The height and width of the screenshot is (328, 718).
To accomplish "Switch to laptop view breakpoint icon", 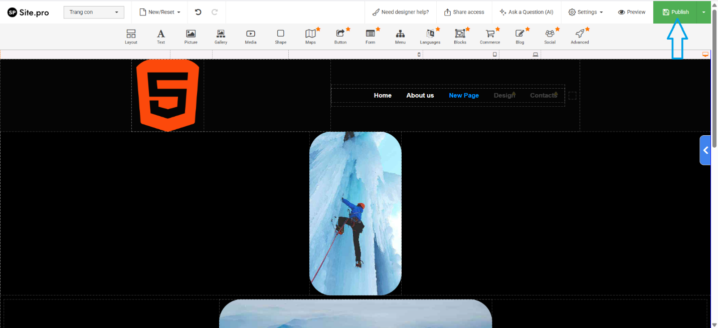I will point(535,55).
